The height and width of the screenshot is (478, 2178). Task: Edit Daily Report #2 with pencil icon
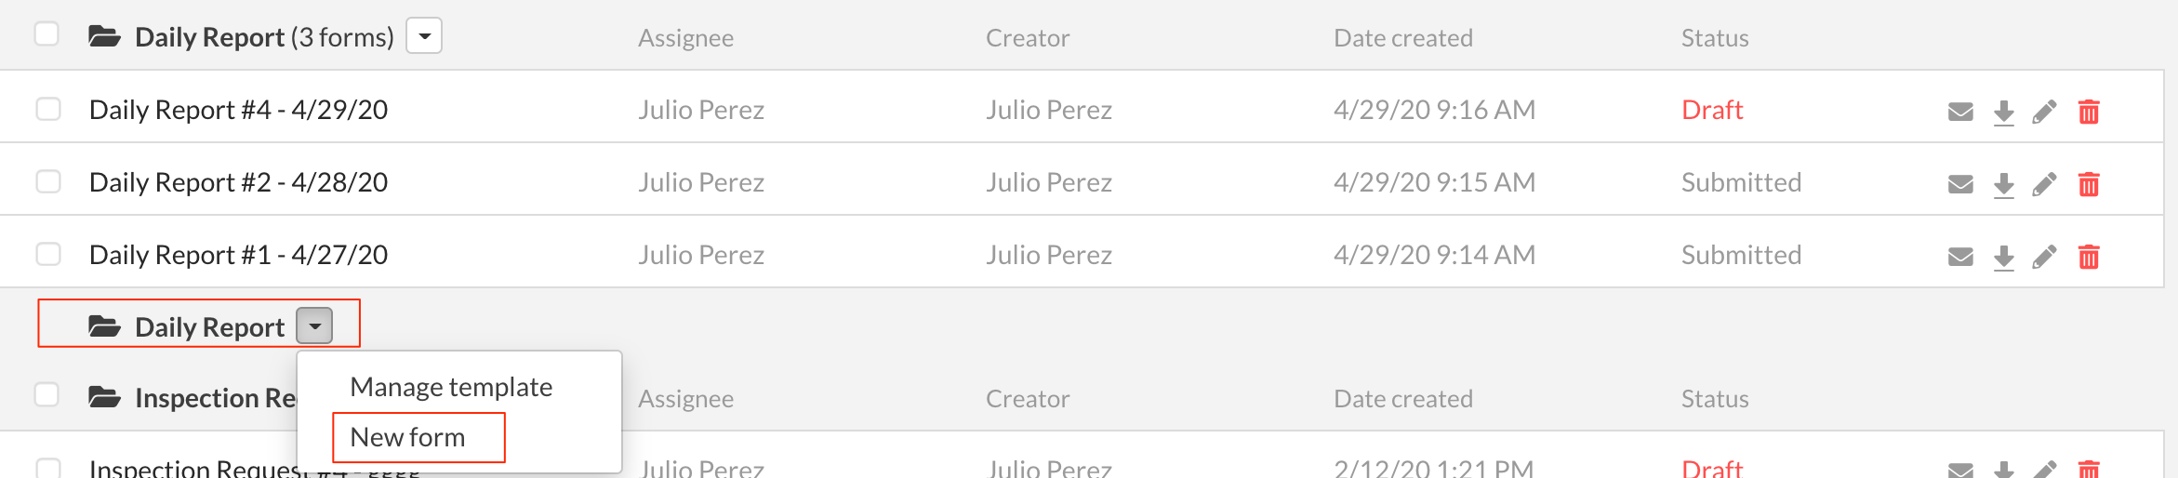2044,184
